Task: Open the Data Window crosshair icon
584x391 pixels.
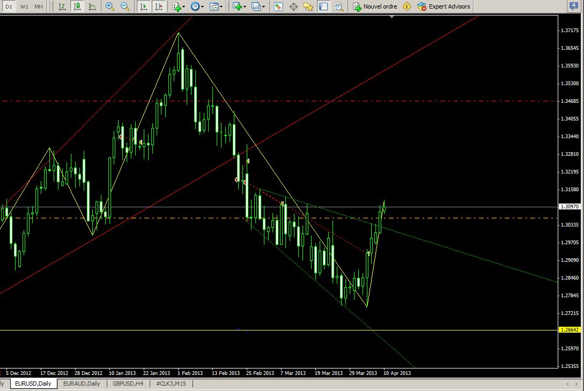Action: [x=293, y=6]
